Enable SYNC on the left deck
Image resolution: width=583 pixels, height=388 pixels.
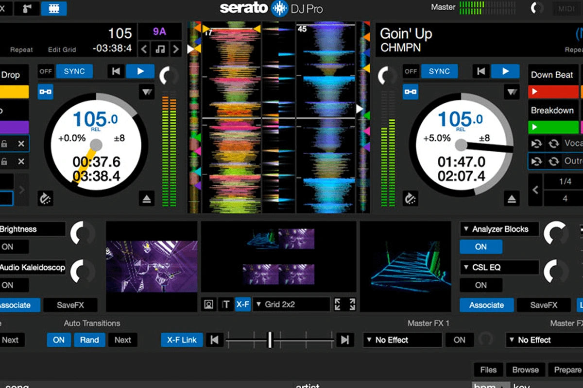74,71
